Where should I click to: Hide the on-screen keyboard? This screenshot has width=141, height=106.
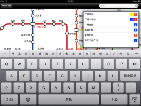point(135,100)
